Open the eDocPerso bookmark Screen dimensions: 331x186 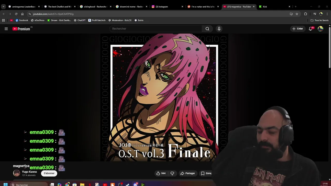37,20
